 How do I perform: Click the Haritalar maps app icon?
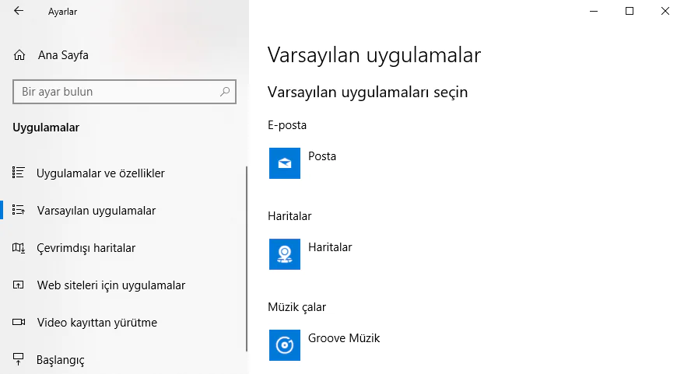tap(285, 254)
